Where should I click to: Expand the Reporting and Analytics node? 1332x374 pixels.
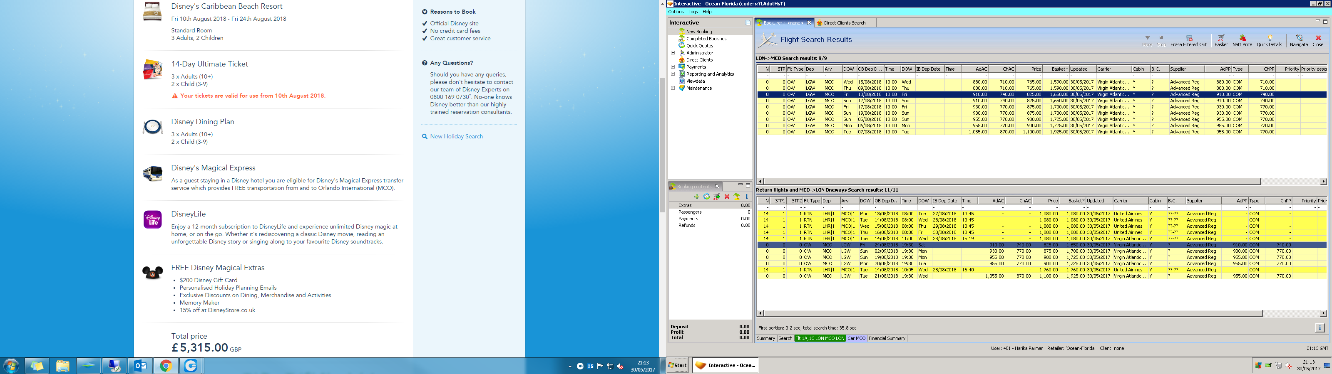click(673, 74)
